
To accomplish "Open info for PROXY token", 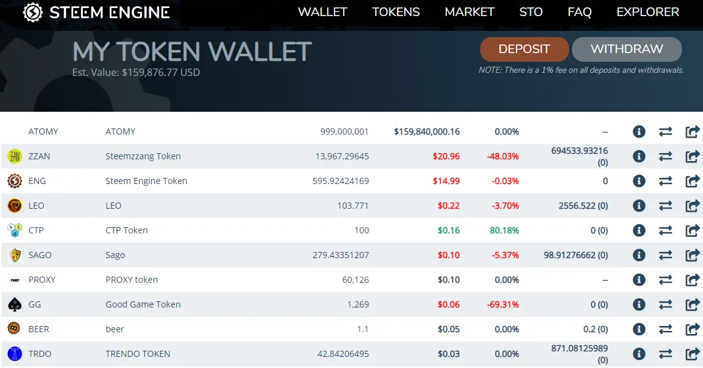I will [639, 280].
